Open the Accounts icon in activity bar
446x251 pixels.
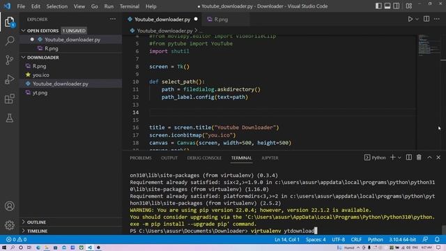(9, 206)
